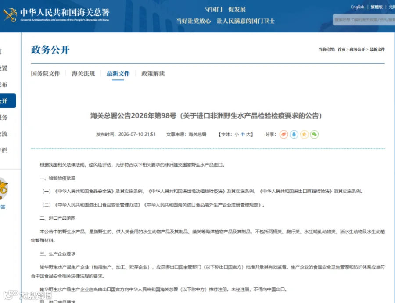Share article to QQ penguin icon
Screen dimensions: 395x303
[294, 134]
